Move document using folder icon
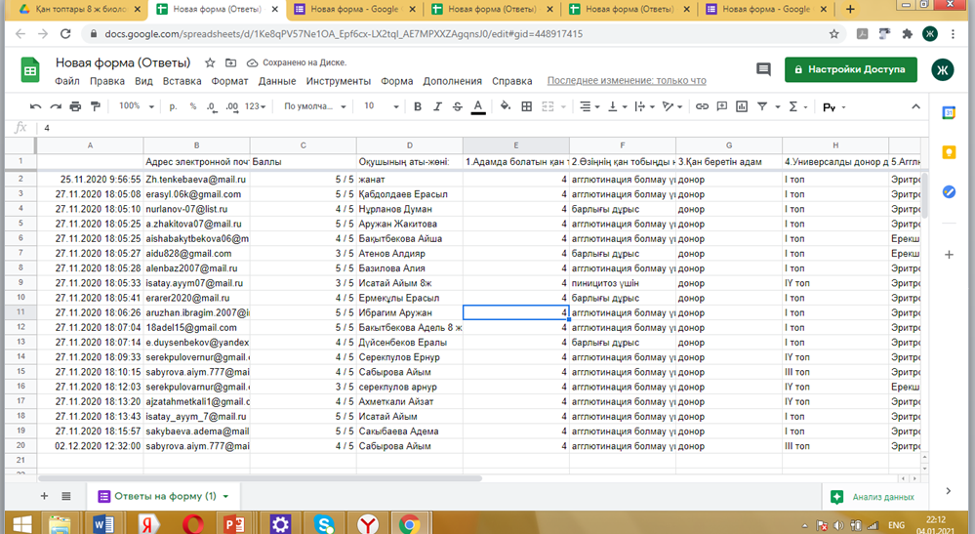Viewport: 975px width, 534px height. [x=230, y=62]
